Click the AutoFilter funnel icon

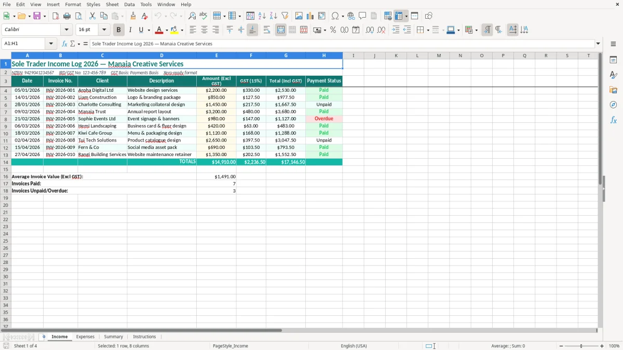pos(285,16)
